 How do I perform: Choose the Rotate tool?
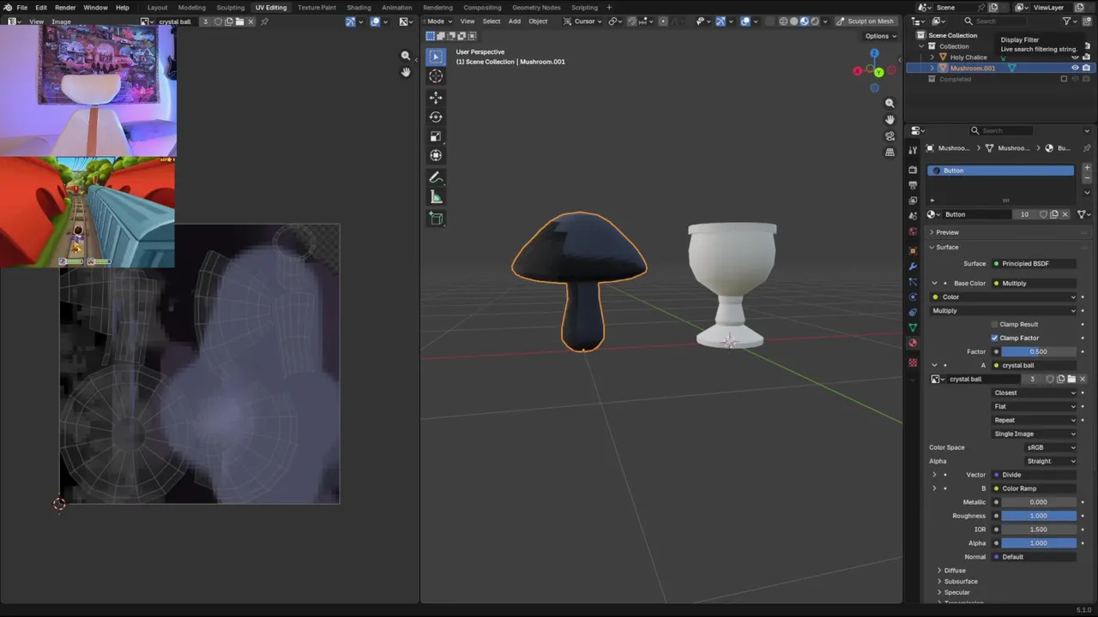(x=436, y=117)
